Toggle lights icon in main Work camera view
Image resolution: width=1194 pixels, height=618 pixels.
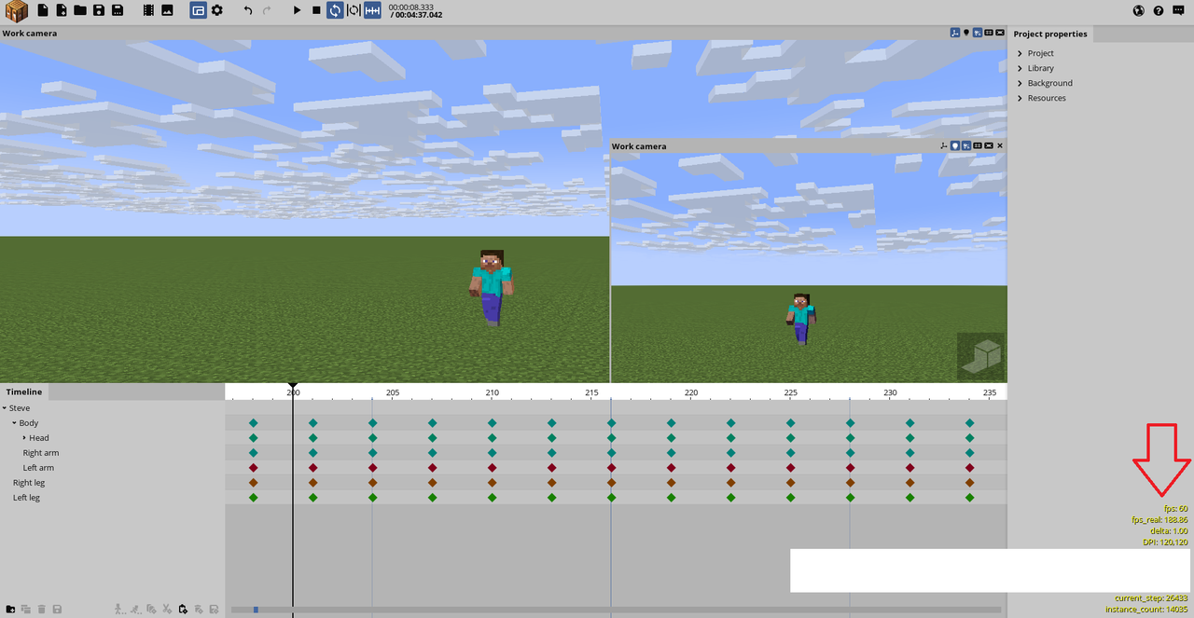coord(966,33)
